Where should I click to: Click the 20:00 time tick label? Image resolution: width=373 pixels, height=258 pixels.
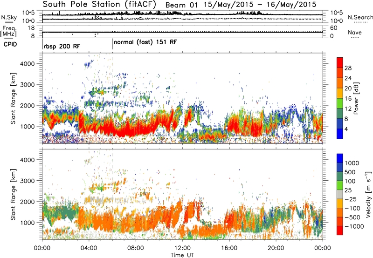tap(276, 248)
